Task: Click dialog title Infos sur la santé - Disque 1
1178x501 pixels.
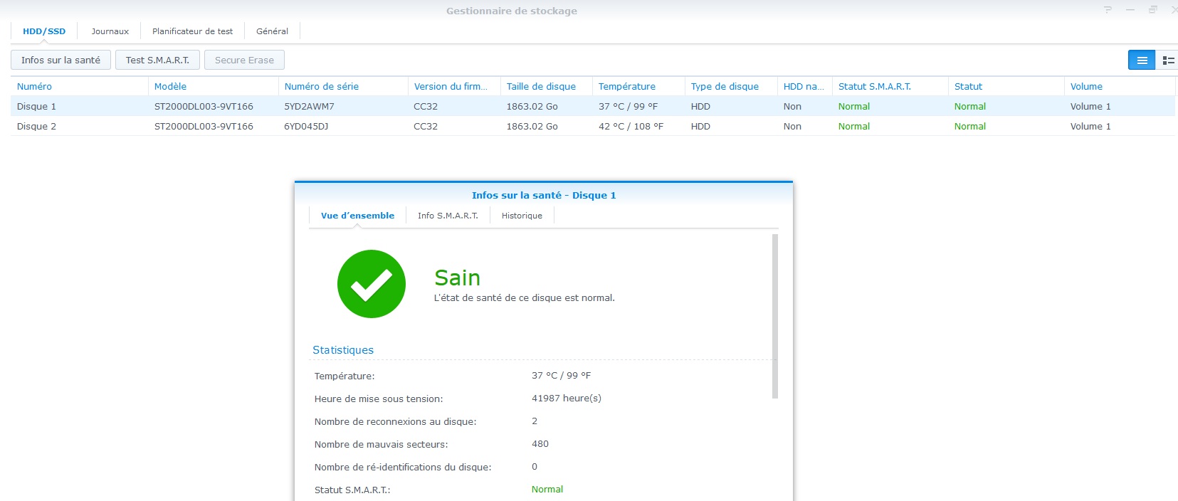Action: [544, 195]
